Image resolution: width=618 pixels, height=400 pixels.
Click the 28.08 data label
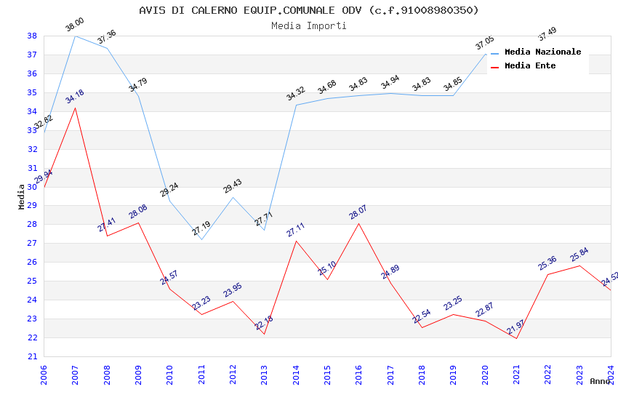138,212
